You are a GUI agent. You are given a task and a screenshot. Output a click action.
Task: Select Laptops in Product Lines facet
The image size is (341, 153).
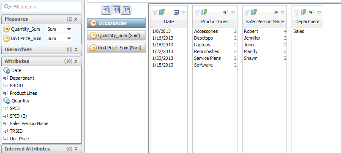pos(202,45)
